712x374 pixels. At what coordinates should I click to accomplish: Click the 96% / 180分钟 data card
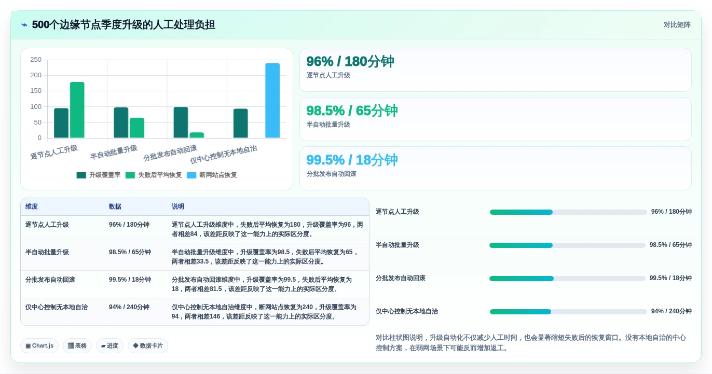tap(496, 70)
